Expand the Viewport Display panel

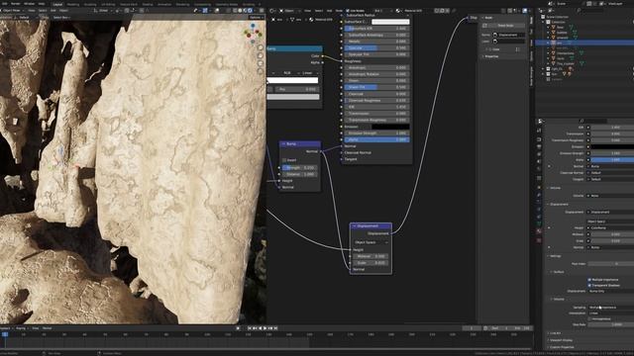pos(560,340)
